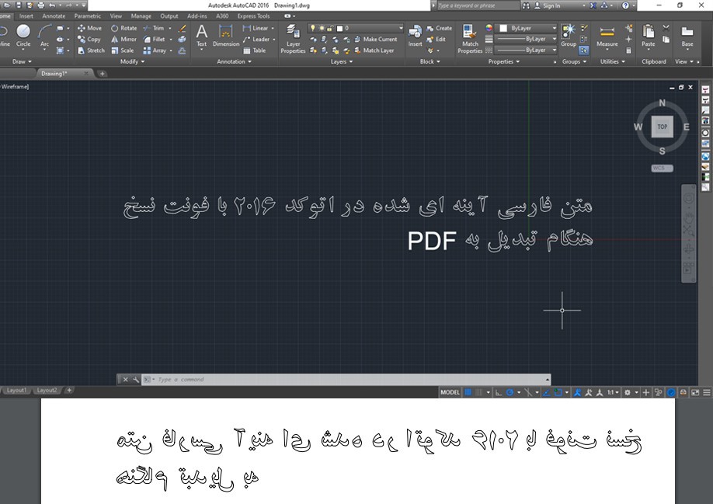Click the Dimension tool

225,36
